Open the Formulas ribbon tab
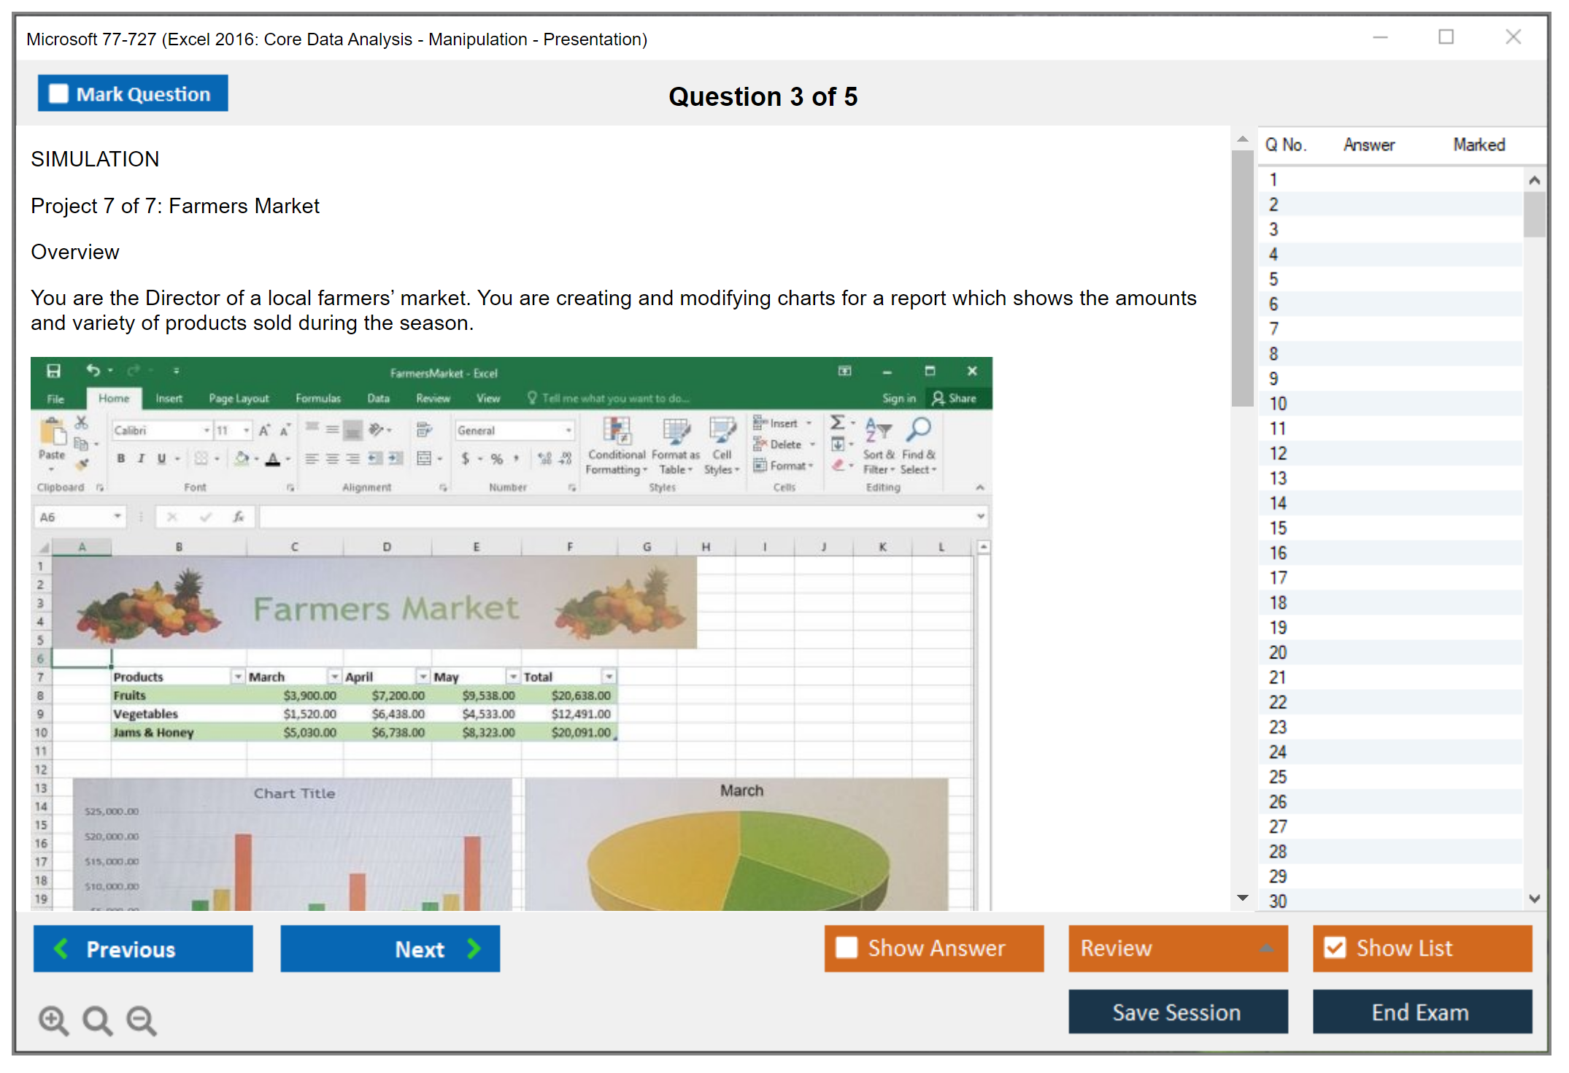1569x1073 pixels. [x=317, y=399]
